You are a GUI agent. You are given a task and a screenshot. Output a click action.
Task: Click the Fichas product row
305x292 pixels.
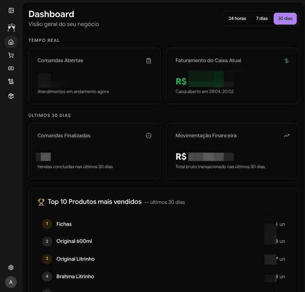(x=163, y=224)
